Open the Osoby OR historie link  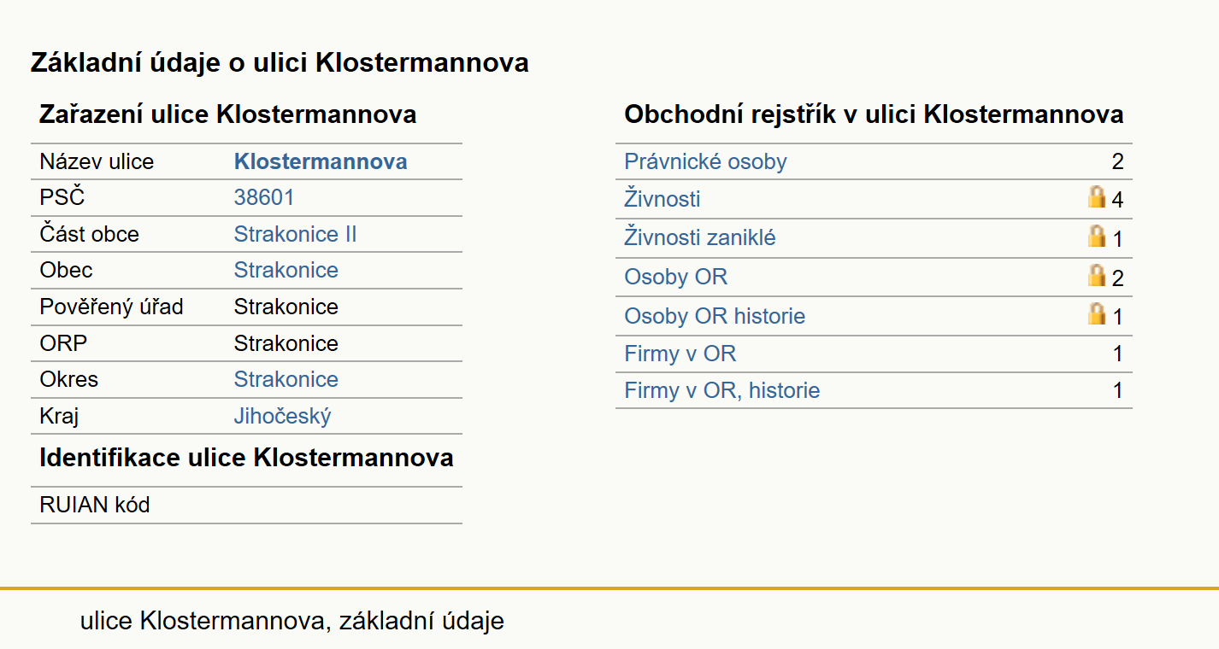click(715, 316)
